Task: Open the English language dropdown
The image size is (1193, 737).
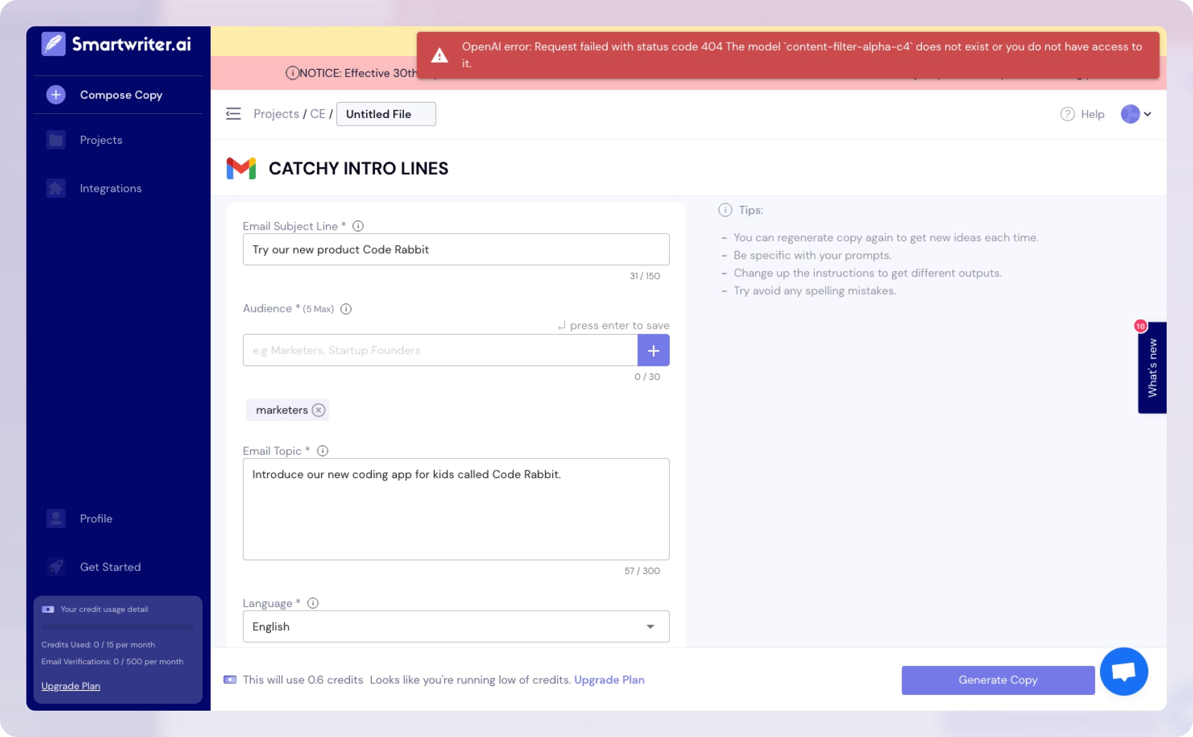Action: click(650, 626)
